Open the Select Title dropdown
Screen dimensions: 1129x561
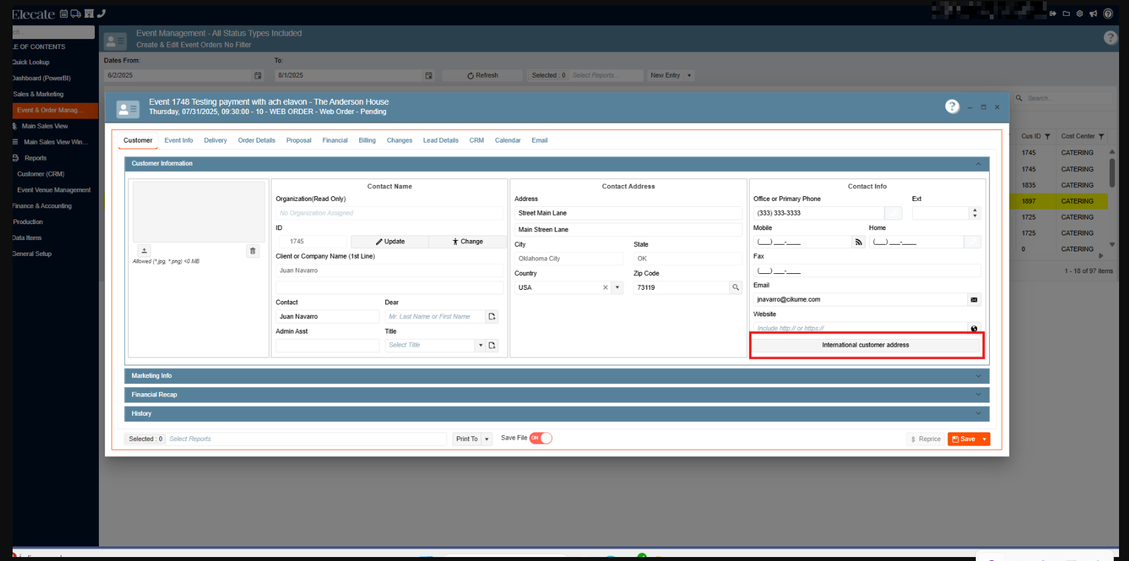coord(480,345)
